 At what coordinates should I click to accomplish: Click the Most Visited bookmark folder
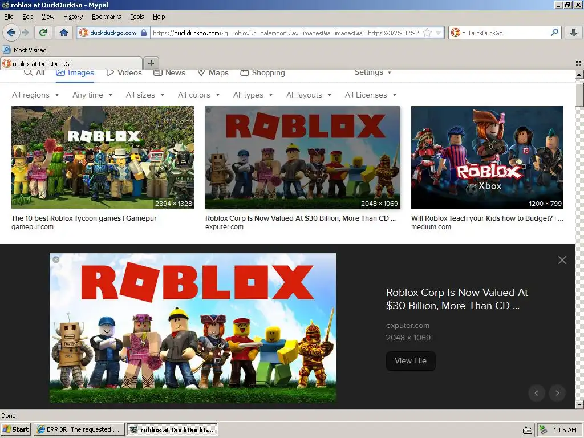tap(25, 50)
